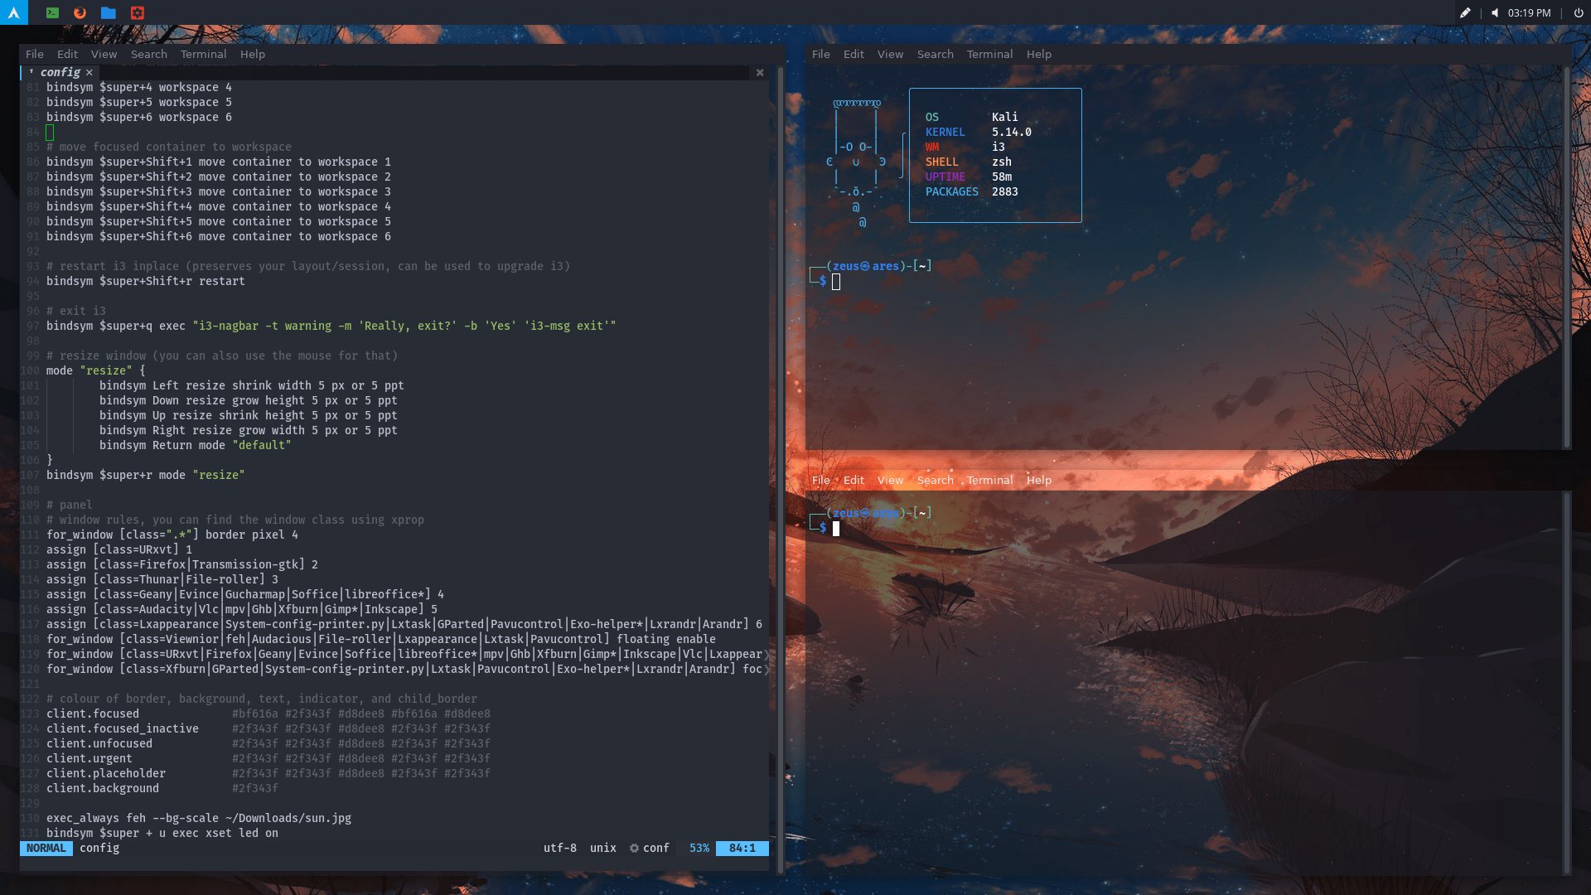Click the left terminal's vertical scrollbar

(x=780, y=464)
